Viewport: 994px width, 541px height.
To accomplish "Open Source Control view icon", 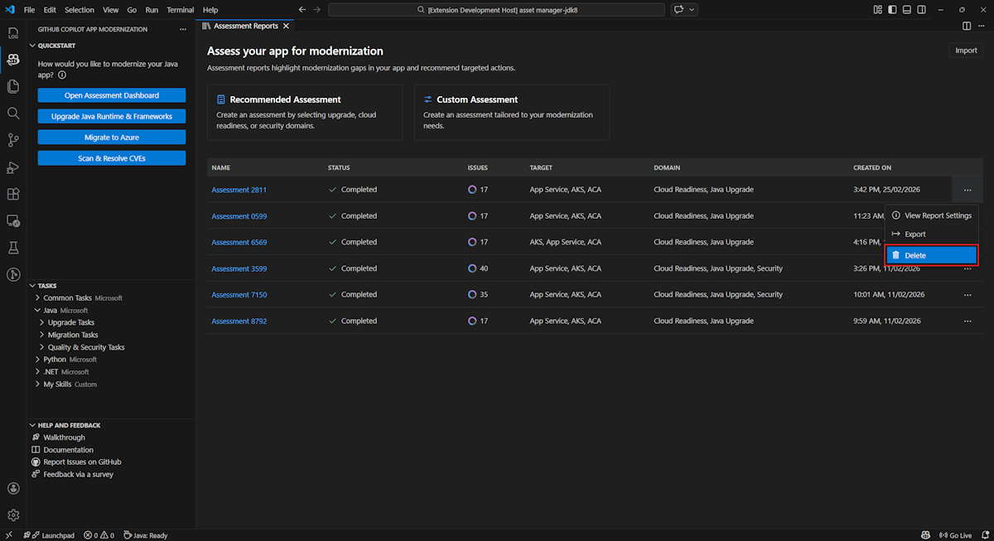I will click(x=12, y=140).
